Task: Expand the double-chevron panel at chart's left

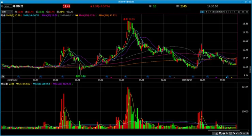Action: [x=3, y=76]
